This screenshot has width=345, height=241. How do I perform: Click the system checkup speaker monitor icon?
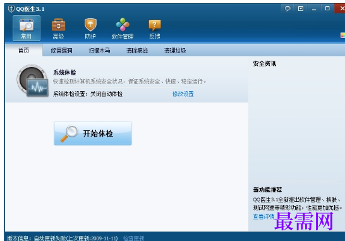click(x=33, y=80)
